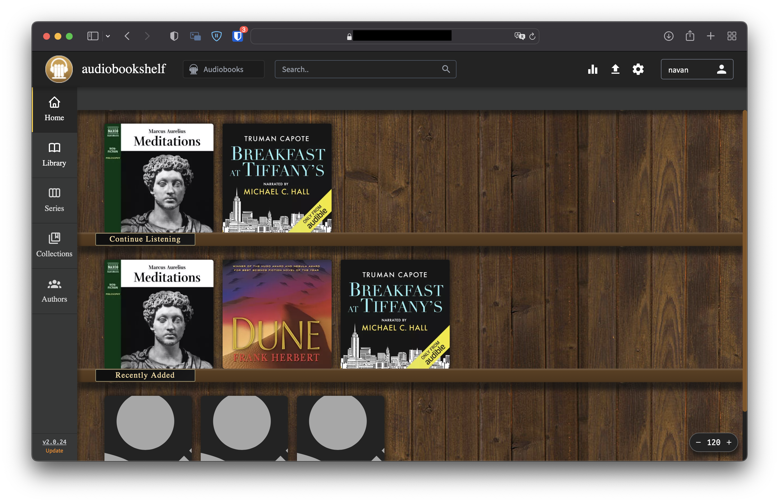Open the settings gear icon
Screen dimensions: 779x503
638,69
